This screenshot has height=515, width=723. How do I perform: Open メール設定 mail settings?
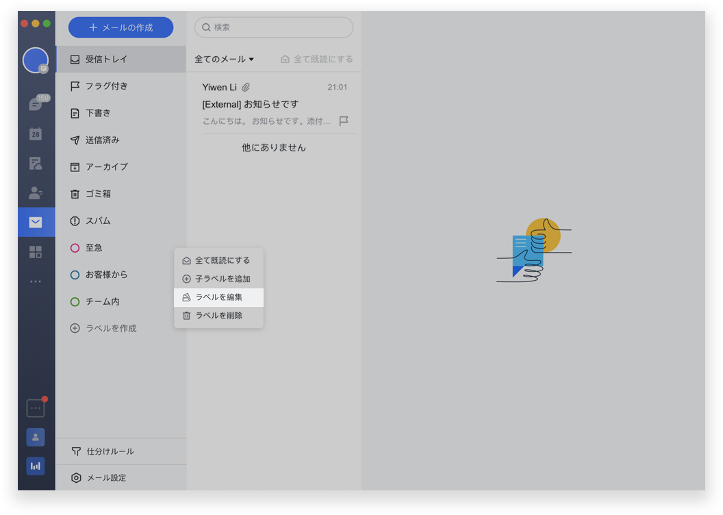[x=106, y=478]
